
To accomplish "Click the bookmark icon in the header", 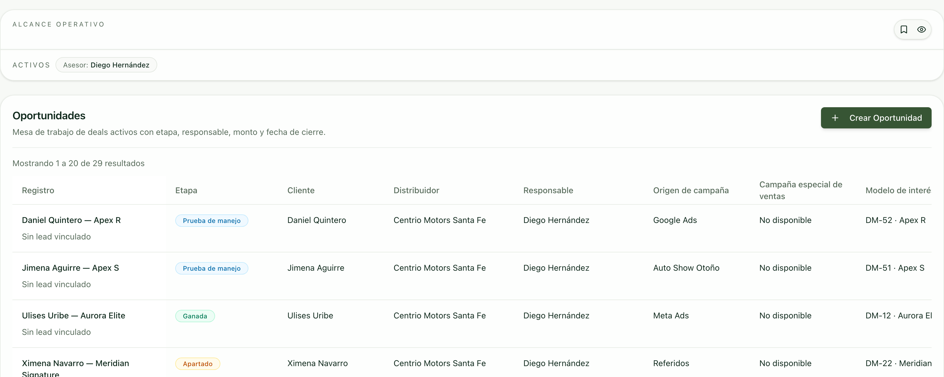I will pos(904,30).
